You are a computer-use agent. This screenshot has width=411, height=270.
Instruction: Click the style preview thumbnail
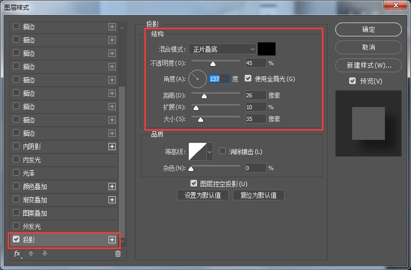(369, 123)
